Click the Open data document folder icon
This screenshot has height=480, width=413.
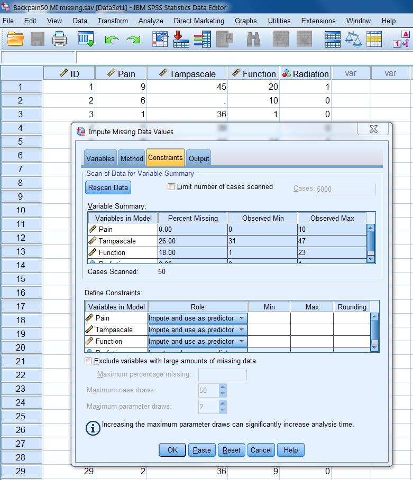[x=16, y=39]
